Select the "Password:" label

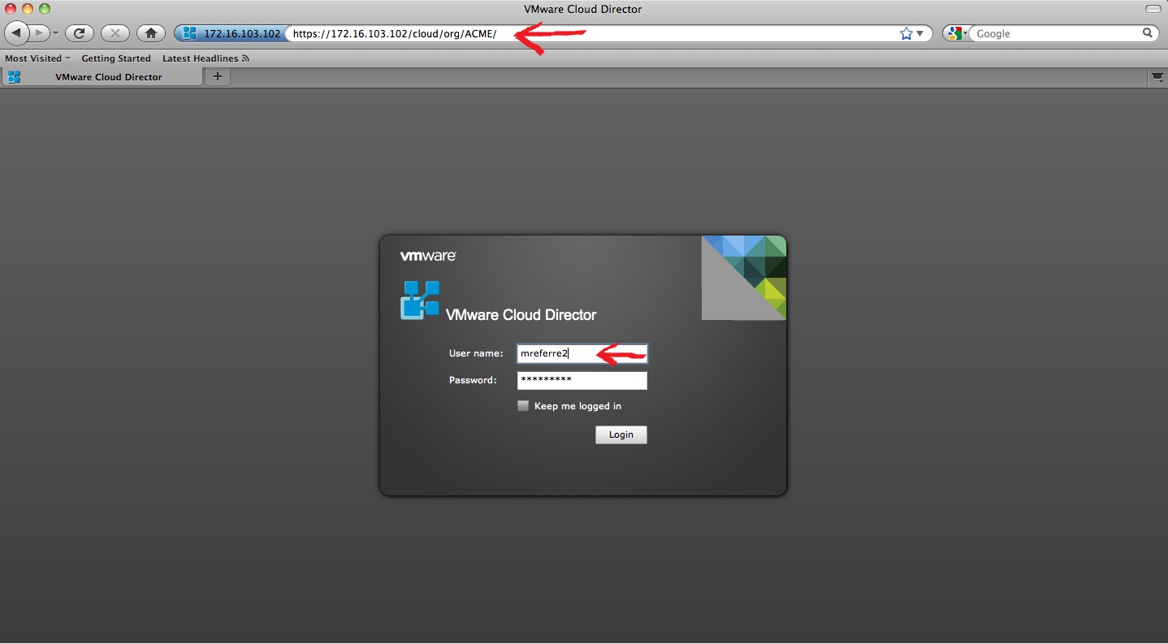click(x=473, y=380)
